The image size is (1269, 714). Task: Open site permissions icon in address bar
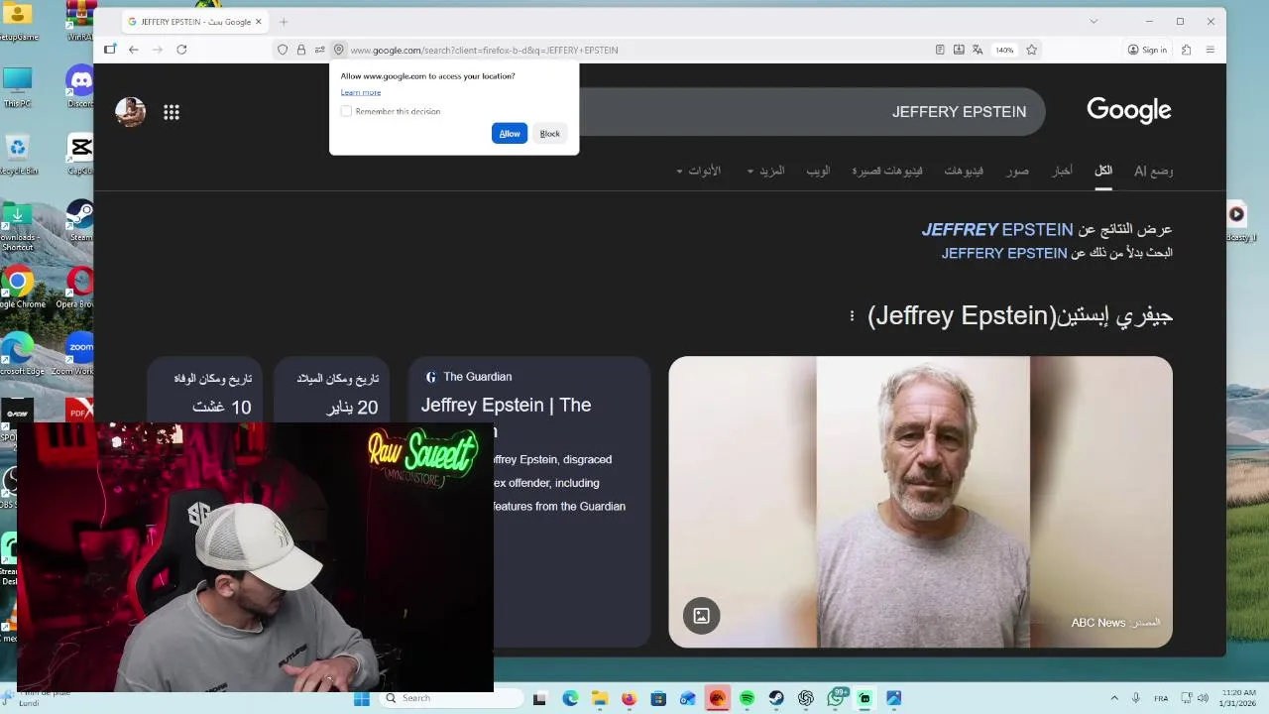[x=319, y=50]
